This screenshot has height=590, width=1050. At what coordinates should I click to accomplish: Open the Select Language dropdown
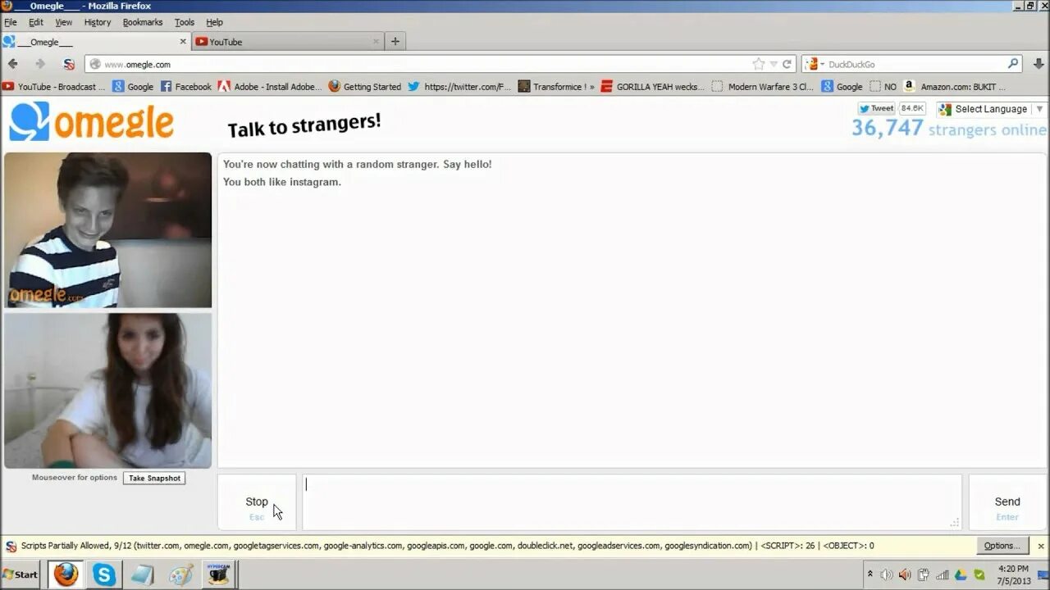click(x=992, y=109)
